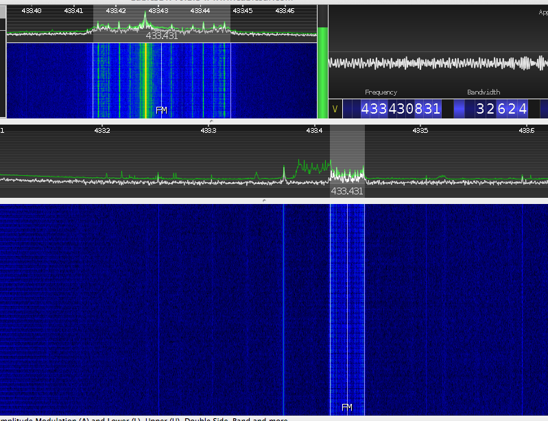Click the 433.431 label in the demodulator spectrum
The width and height of the screenshot is (548, 421).
161,36
